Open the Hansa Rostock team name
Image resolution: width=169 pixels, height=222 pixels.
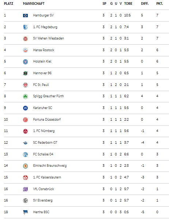[44, 50]
